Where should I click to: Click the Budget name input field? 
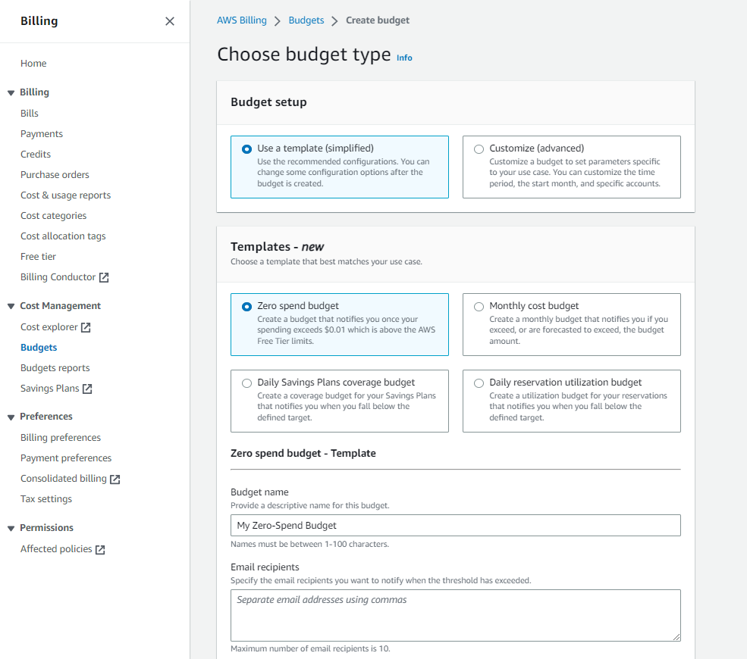456,525
